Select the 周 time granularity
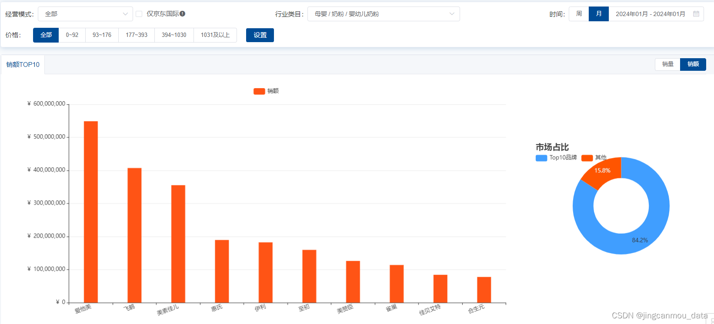714x324 pixels. 579,14
